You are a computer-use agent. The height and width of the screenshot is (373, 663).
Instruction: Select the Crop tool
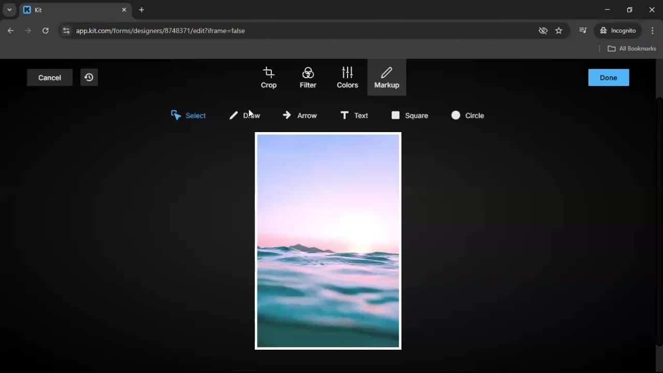click(268, 77)
